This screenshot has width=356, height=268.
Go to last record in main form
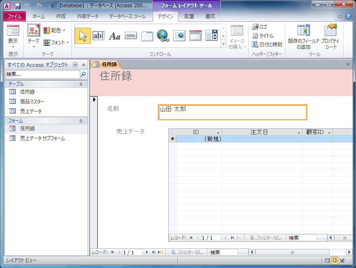[154, 252]
